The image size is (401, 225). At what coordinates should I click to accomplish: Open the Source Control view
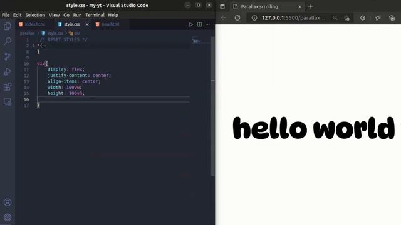[x=8, y=56]
